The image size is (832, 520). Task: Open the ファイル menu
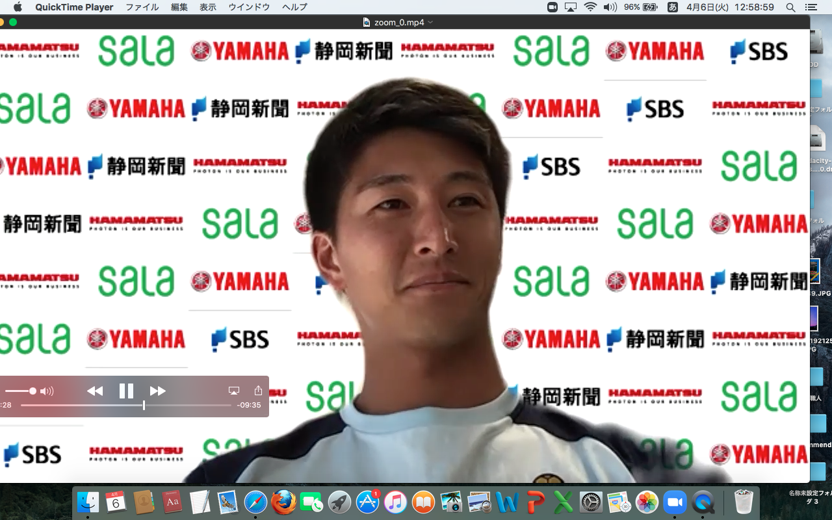142,7
